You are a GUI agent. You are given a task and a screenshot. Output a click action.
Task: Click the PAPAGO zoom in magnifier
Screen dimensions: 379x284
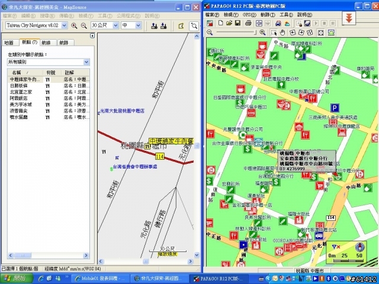click(261, 32)
